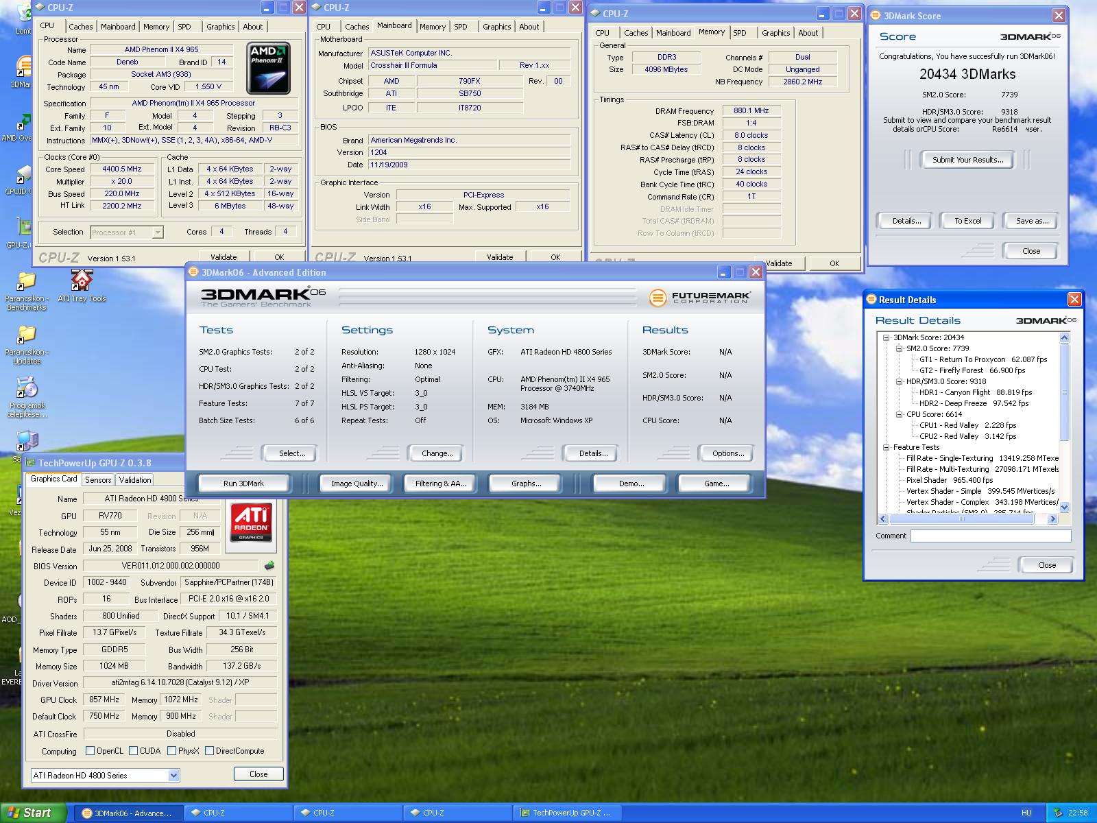Viewport: 1097px width, 823px height.
Task: Click the BIOS chip icon in GPU-Z
Action: [x=269, y=566]
